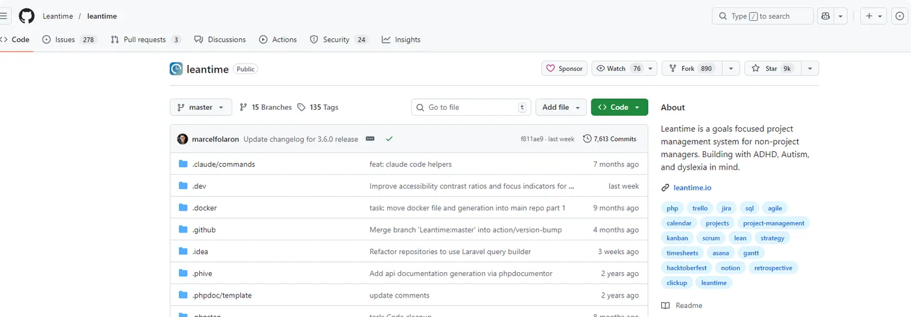
Task: Select the jira topic tag
Action: point(726,209)
